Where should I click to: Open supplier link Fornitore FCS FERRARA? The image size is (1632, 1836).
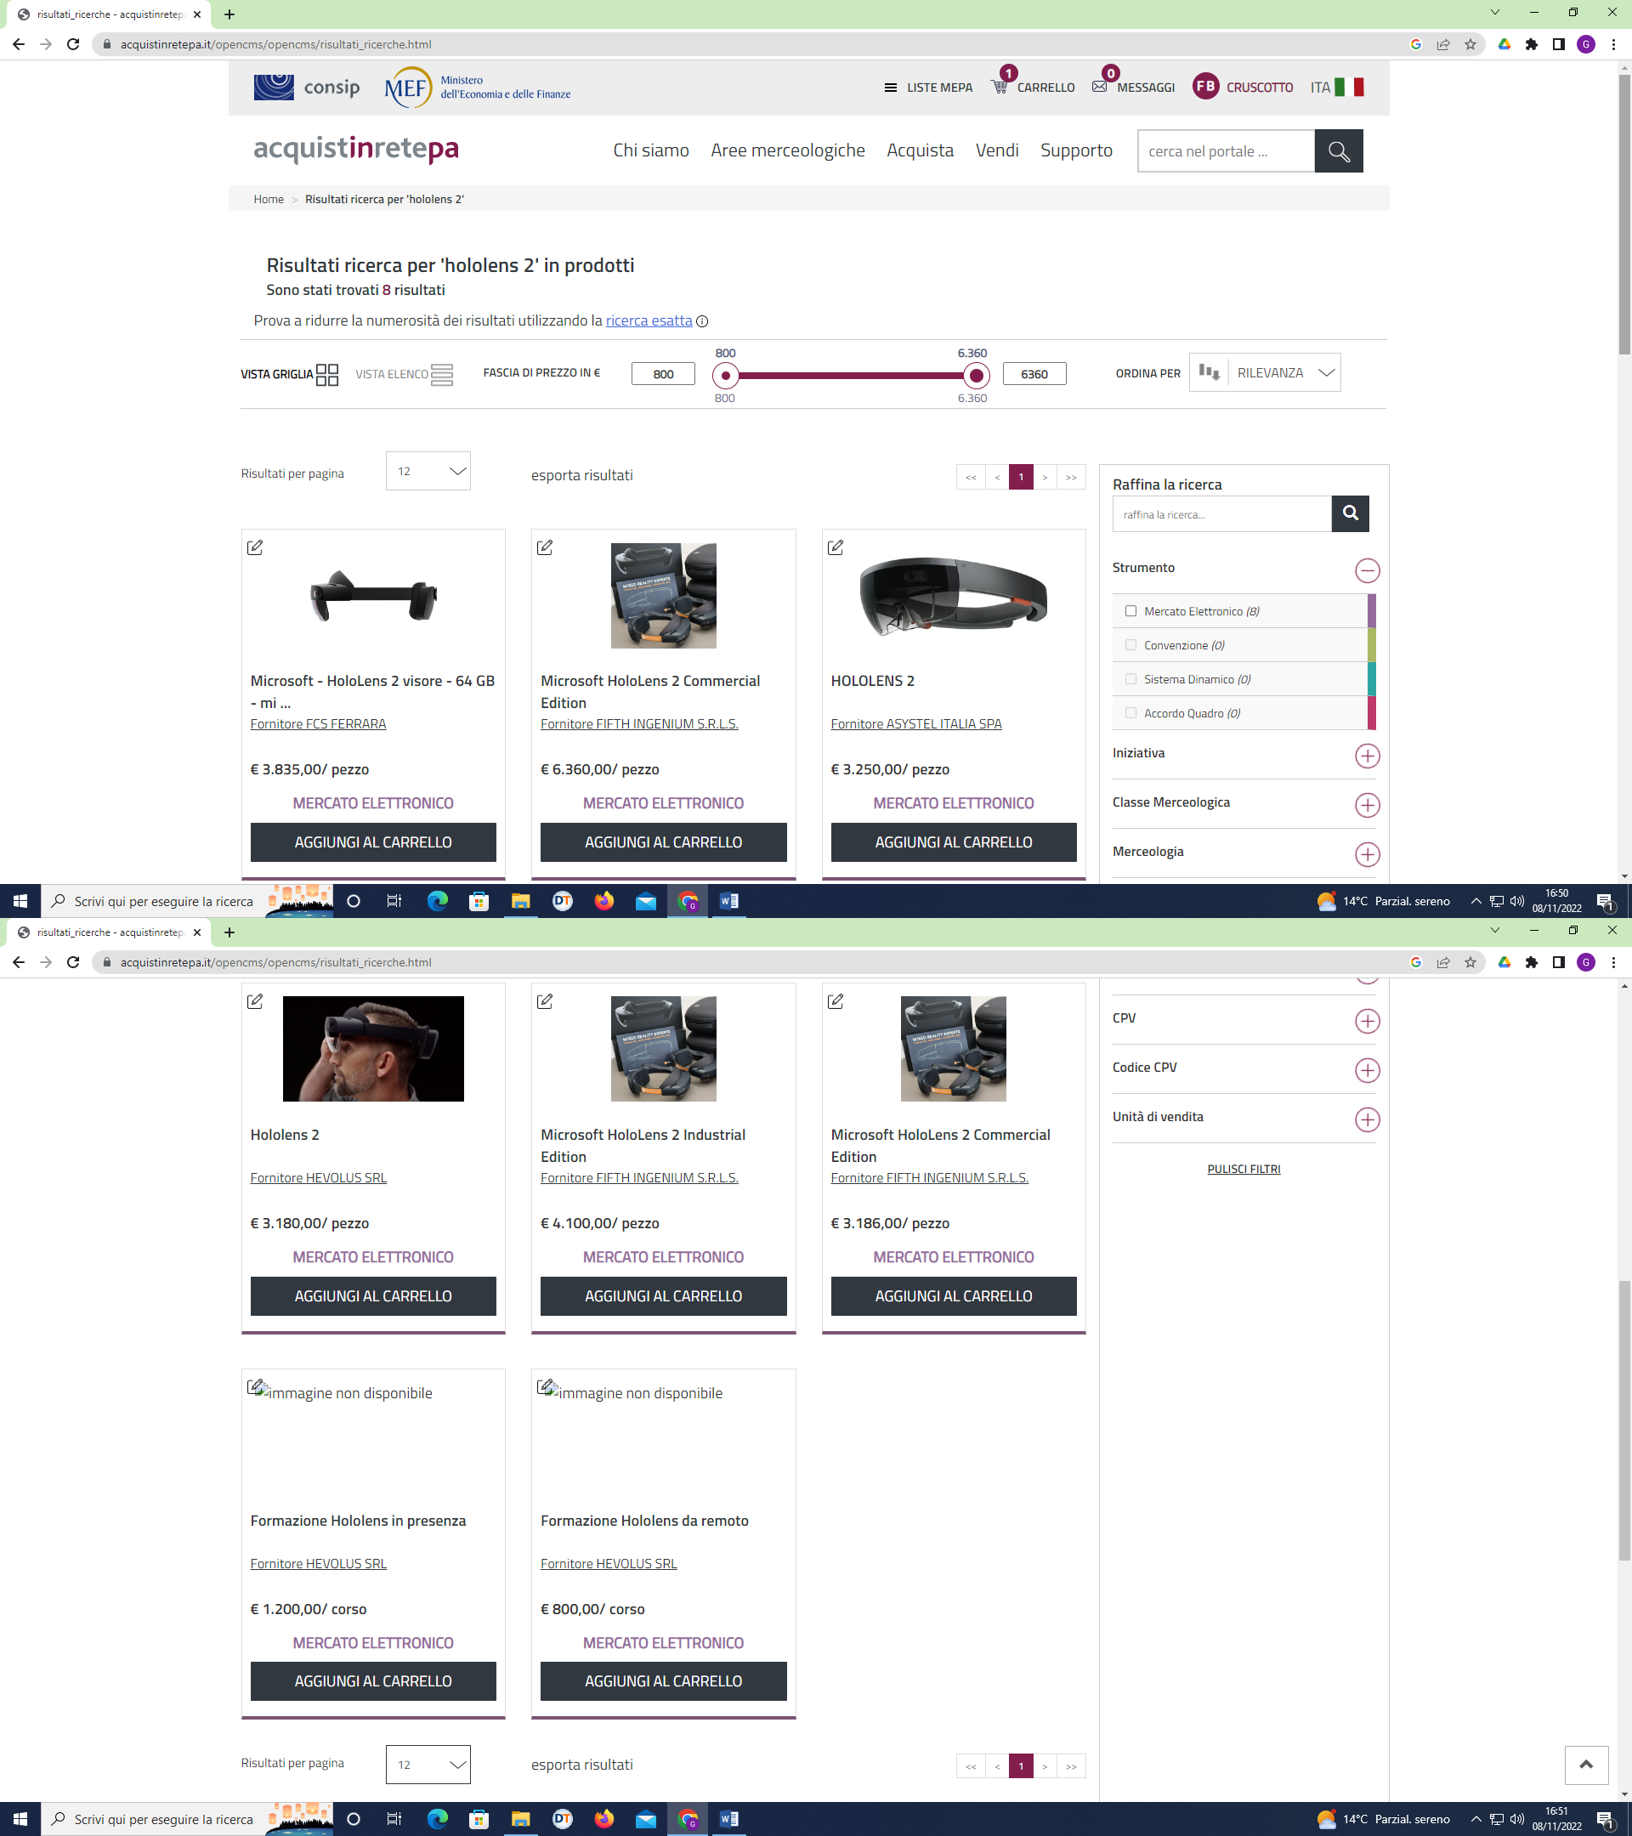[318, 724]
